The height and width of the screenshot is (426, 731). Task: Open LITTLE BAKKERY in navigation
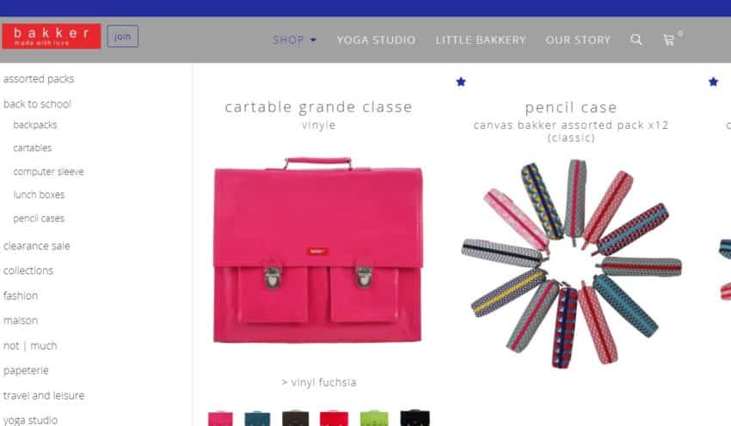tap(480, 40)
